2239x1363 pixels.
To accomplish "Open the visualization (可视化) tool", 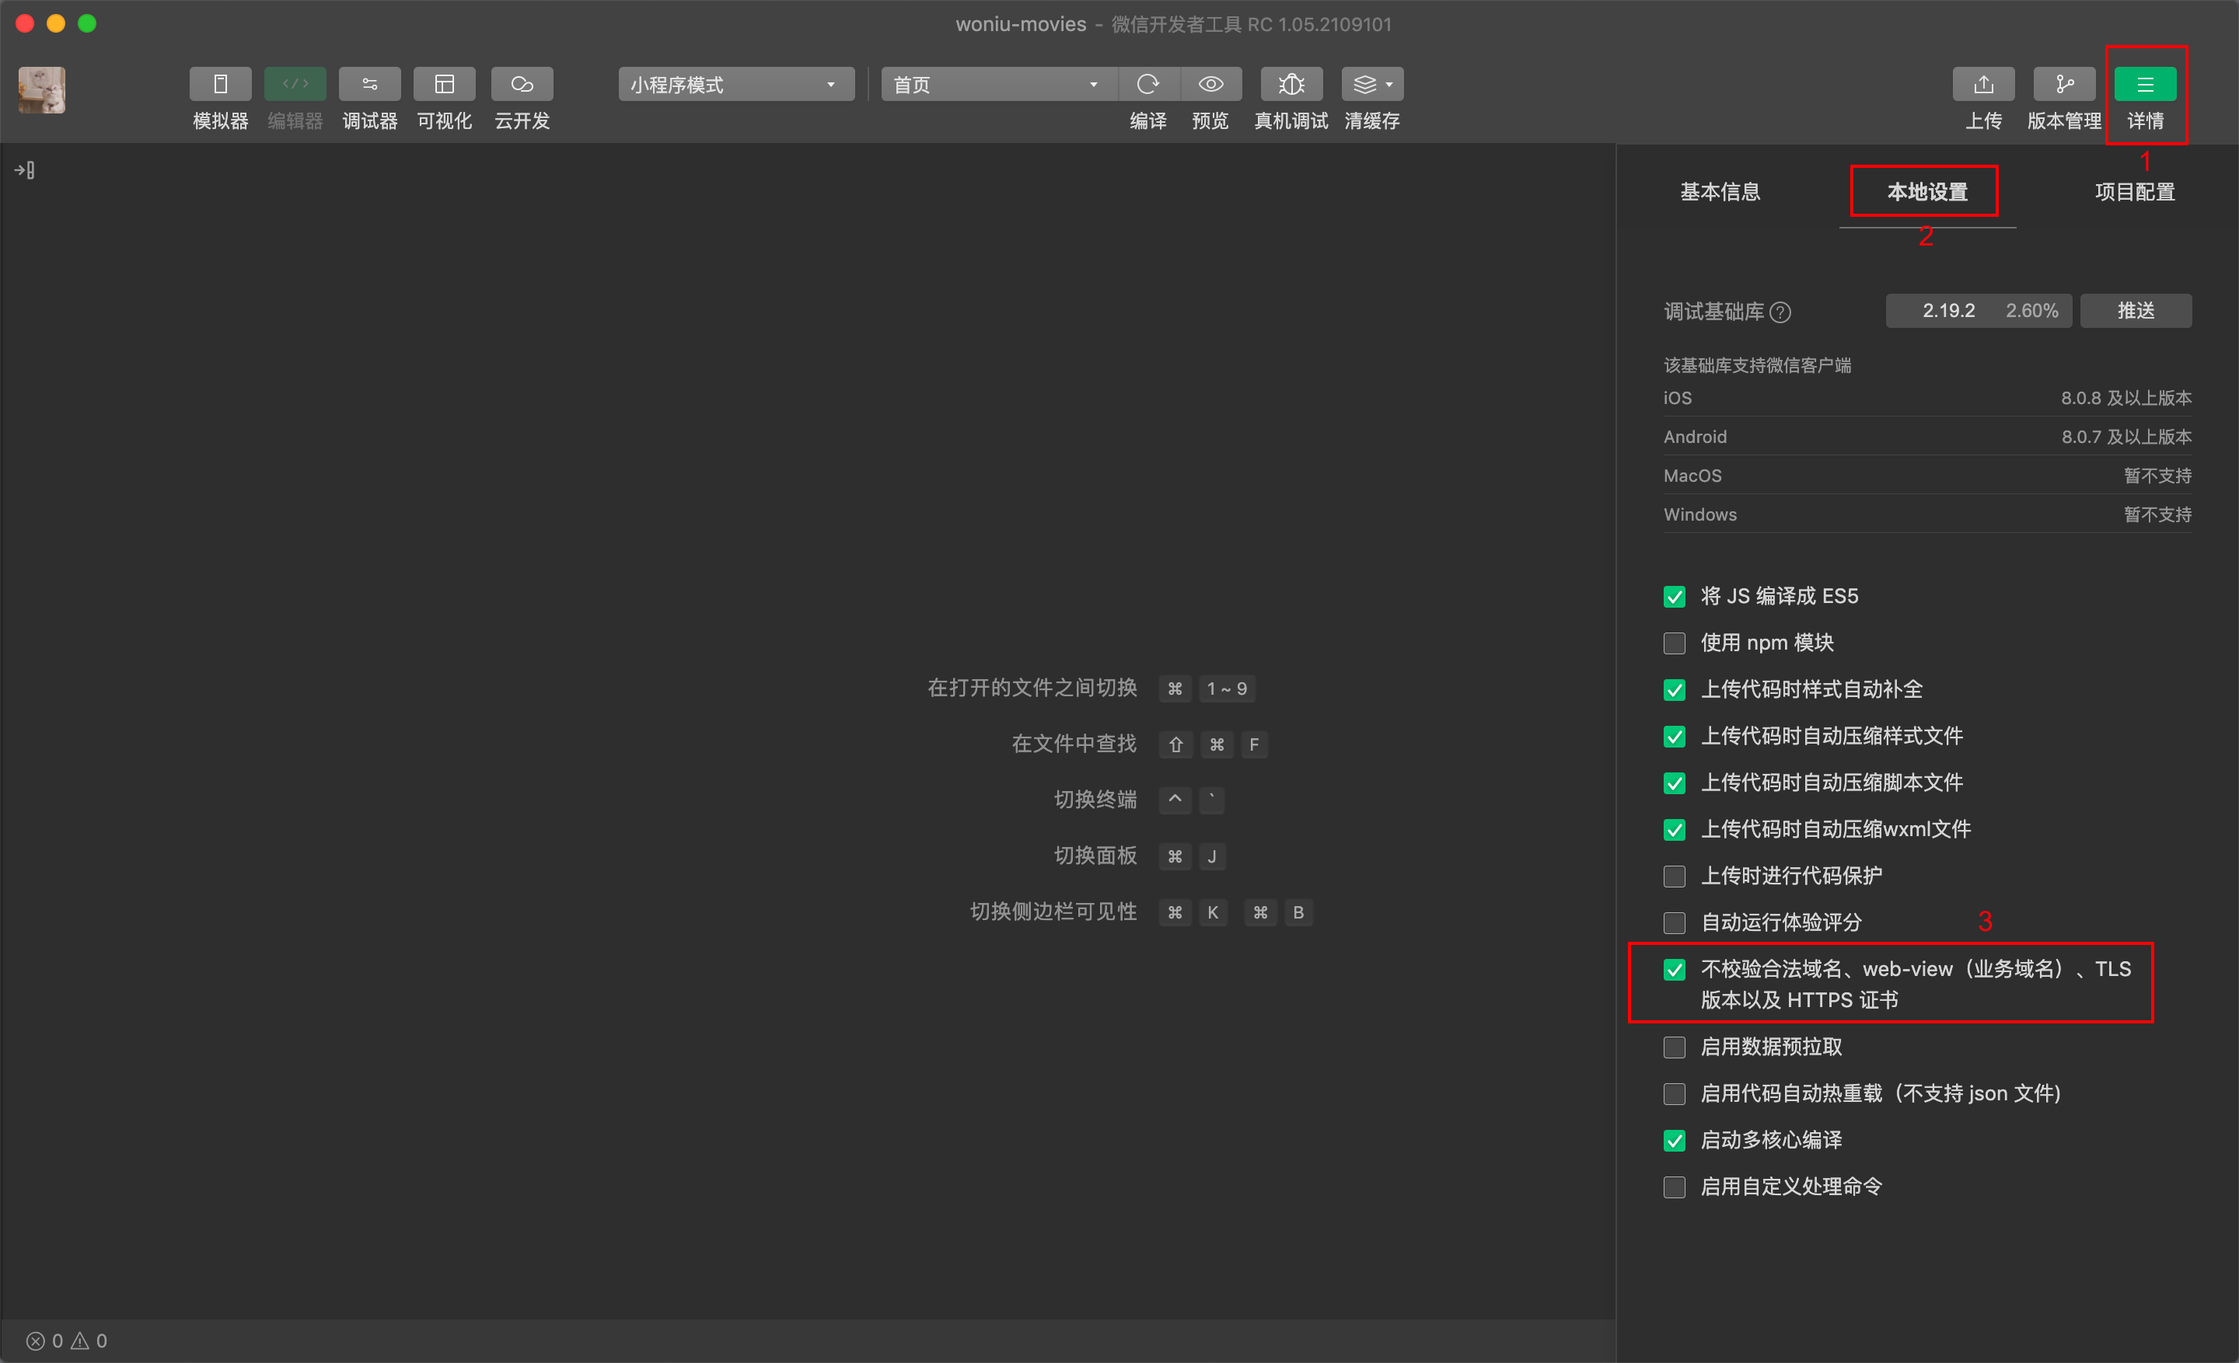I will pyautogui.click(x=445, y=85).
